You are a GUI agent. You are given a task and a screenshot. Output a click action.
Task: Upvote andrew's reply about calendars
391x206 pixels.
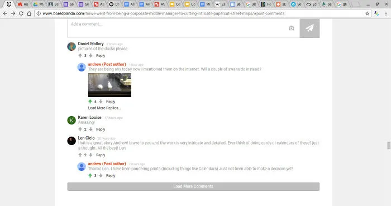90,176
